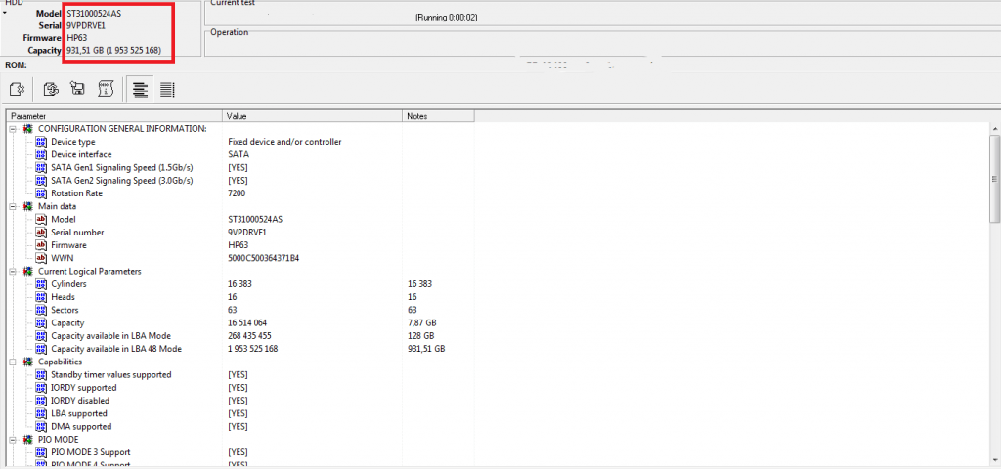Click the Device type row icon
The height and width of the screenshot is (469, 1001).
(41, 142)
